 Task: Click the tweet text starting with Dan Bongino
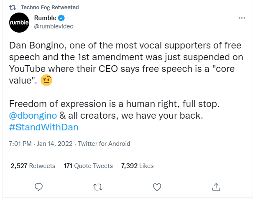126,63
